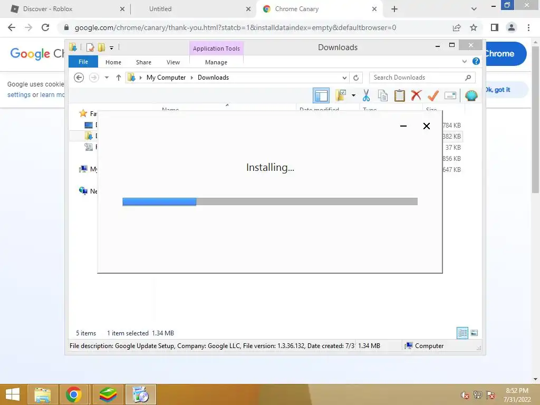The image size is (540, 405).
Task: Open the dropdown arrow beside folder options icon
Action: (353, 95)
